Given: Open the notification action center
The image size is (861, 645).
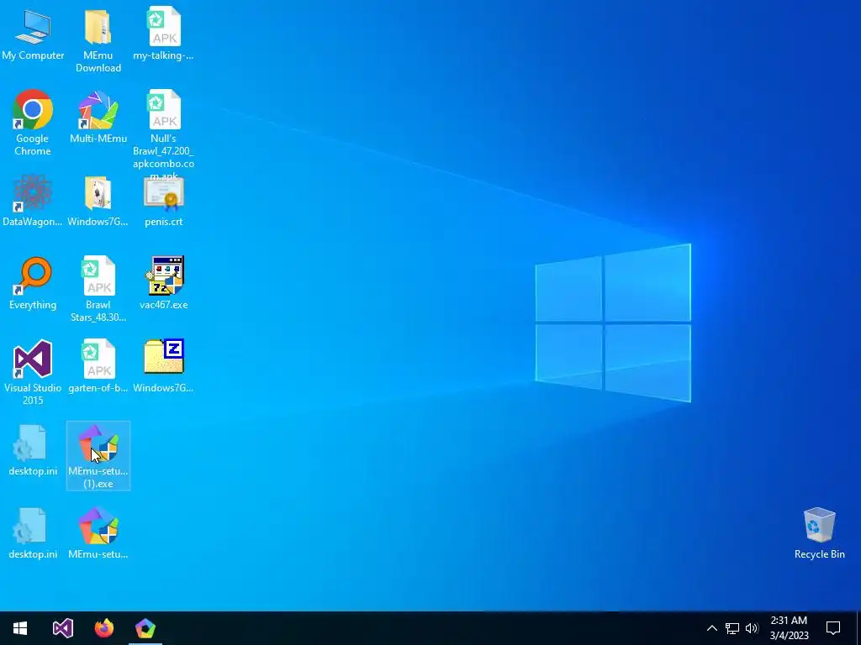Looking at the screenshot, I should pos(833,628).
